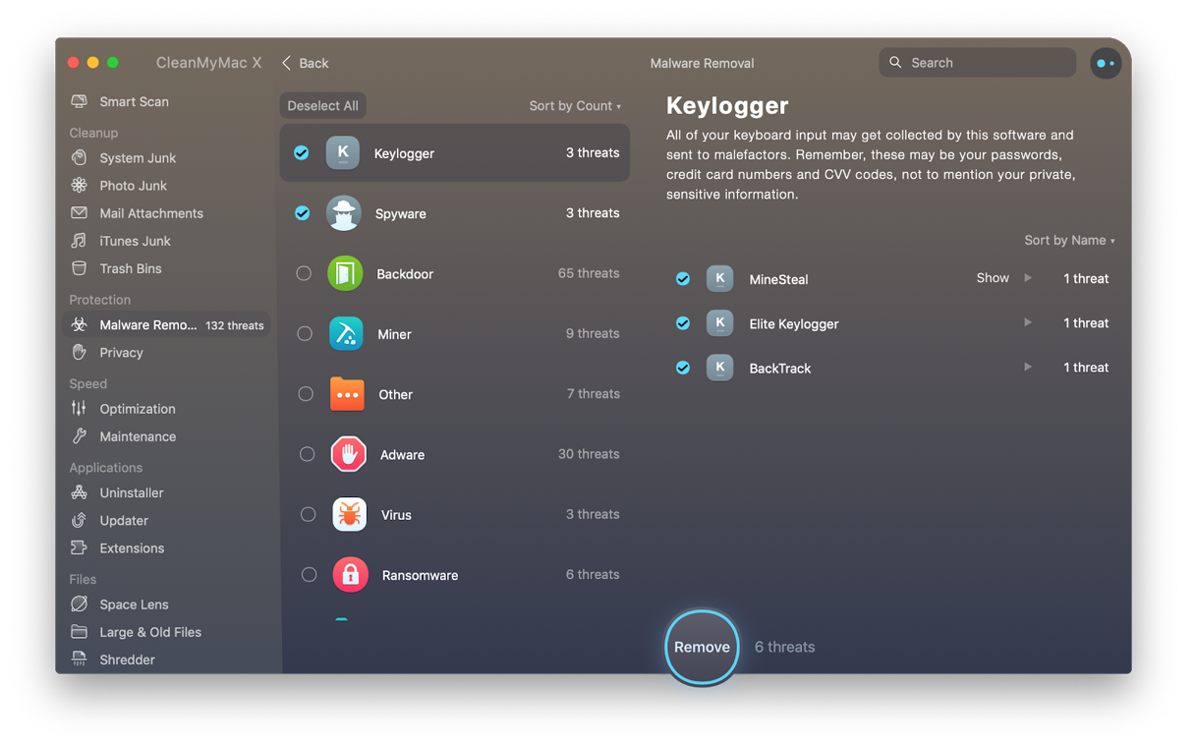Image resolution: width=1195 pixels, height=747 pixels.
Task: Click the Photo Junk flower icon
Action: pyautogui.click(x=80, y=185)
